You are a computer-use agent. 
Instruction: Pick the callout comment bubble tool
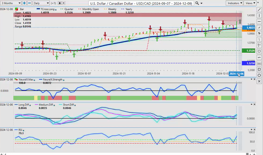point(259,51)
